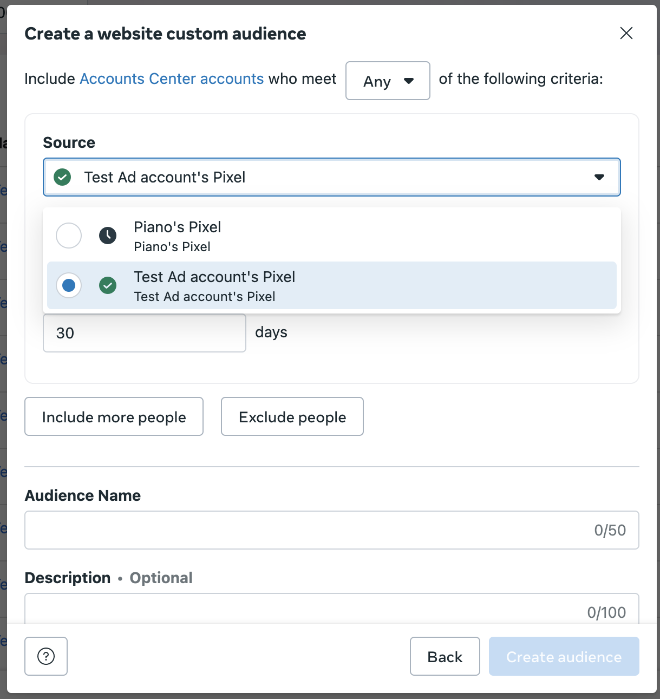Collapse the Source pixel dropdown field

click(x=332, y=177)
